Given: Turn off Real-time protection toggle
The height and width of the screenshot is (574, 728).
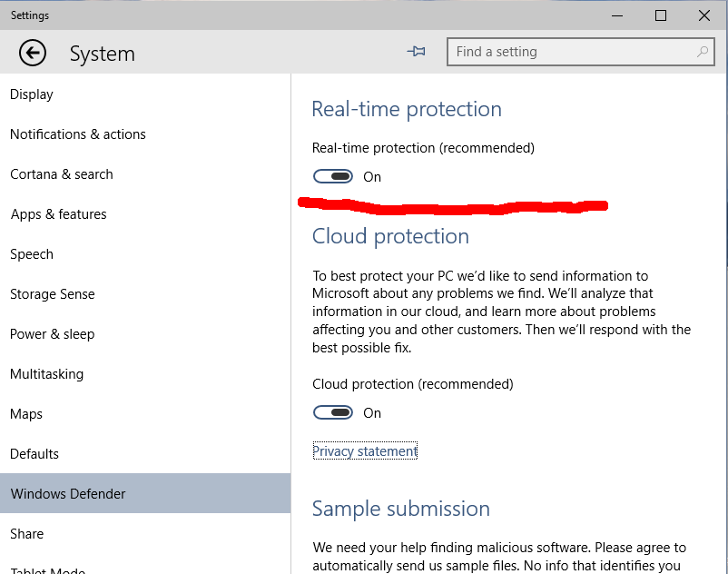Looking at the screenshot, I should 333,176.
